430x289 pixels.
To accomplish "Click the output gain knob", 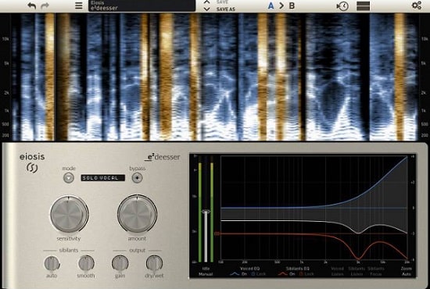I will tap(120, 263).
